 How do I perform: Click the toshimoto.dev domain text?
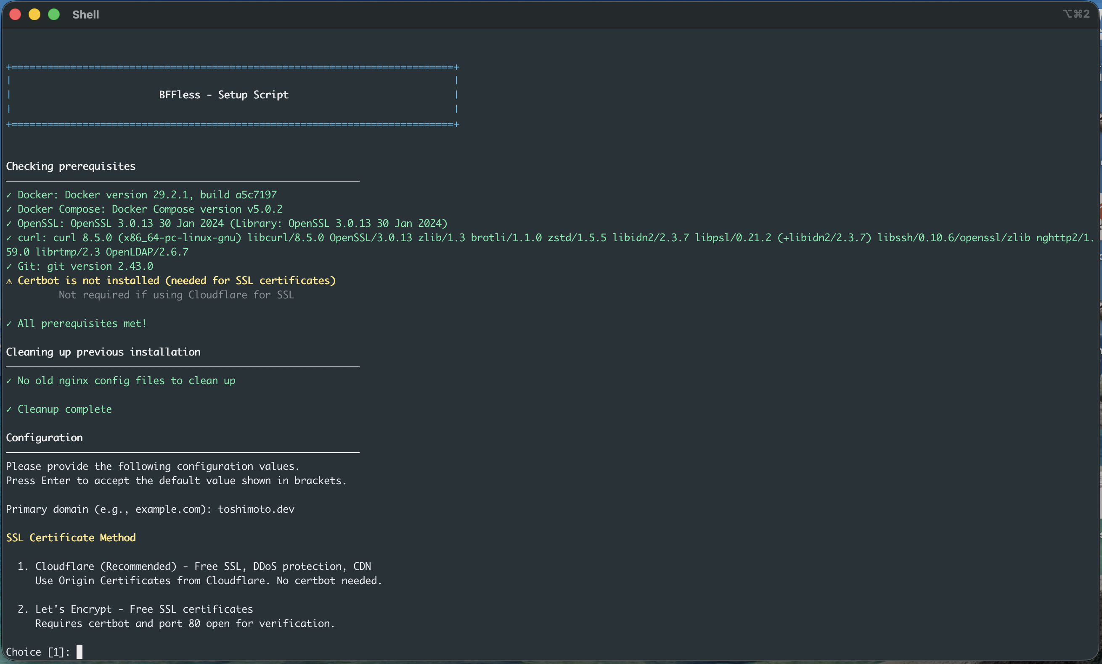[256, 509]
